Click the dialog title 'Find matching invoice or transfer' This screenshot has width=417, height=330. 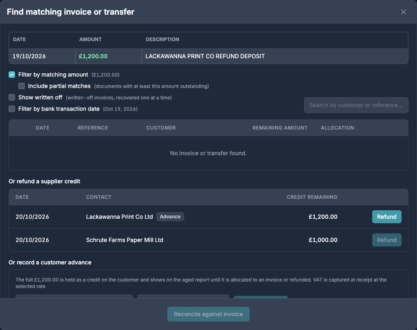tap(70, 12)
